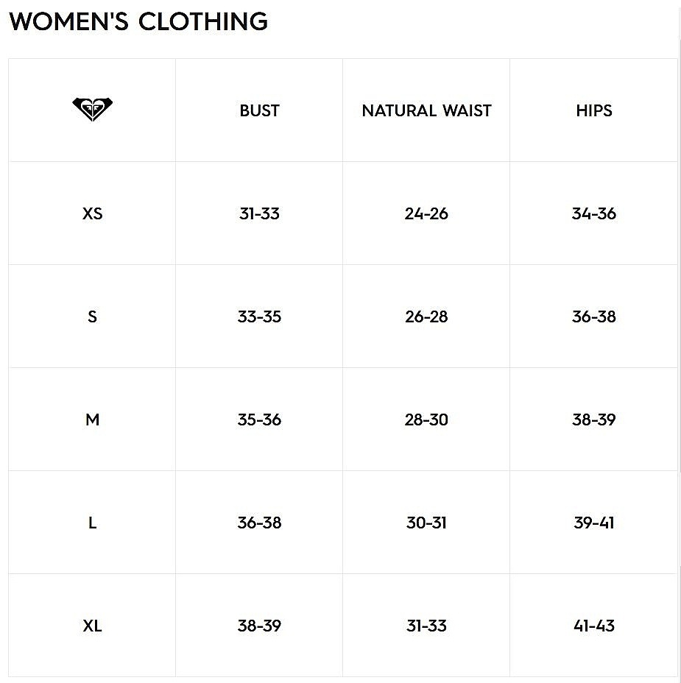Screen dimensions: 681x683
Task: Select the S size row label
Action: (x=92, y=316)
